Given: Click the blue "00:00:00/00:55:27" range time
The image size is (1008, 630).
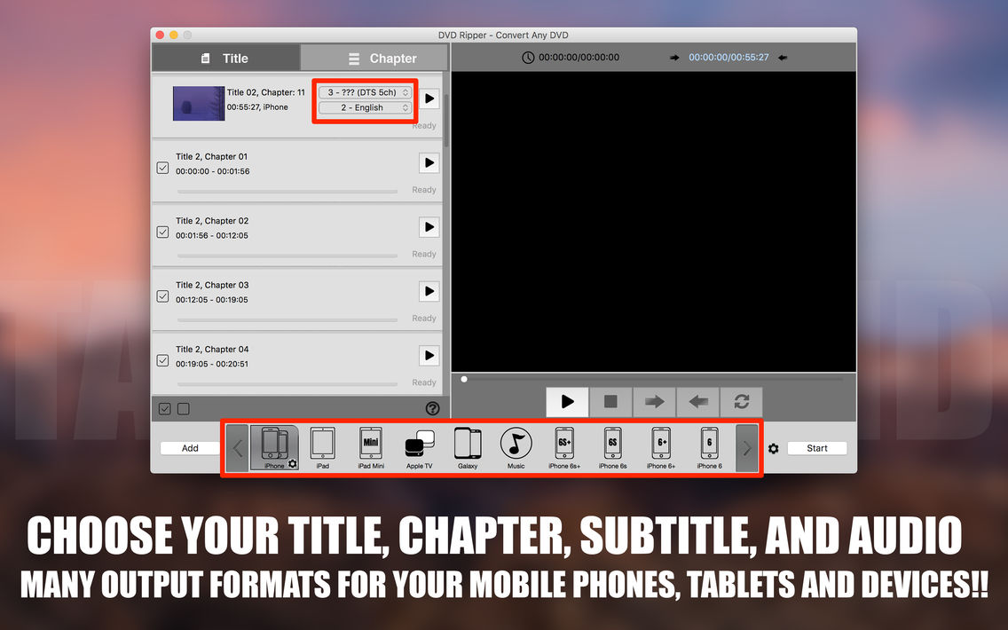Looking at the screenshot, I should click(x=729, y=57).
